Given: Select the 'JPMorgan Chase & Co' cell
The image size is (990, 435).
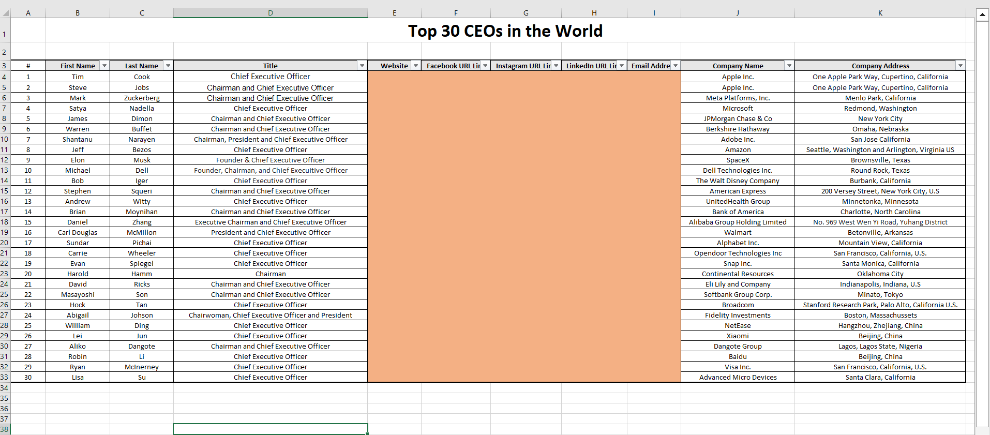Looking at the screenshot, I should 738,118.
